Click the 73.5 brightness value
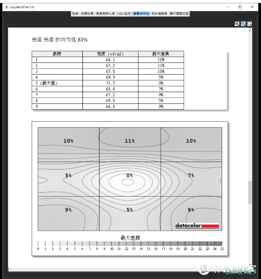The width and height of the screenshot is (261, 279). pos(111,83)
